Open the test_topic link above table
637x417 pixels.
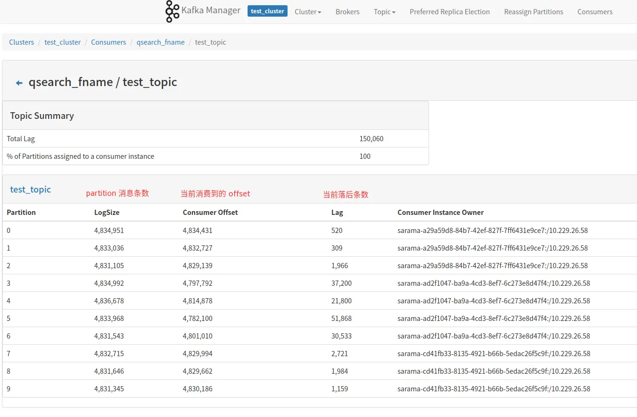pyautogui.click(x=30, y=190)
